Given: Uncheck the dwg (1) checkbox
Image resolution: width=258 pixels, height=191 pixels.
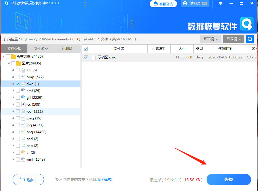Looking at the screenshot, I should [18, 84].
